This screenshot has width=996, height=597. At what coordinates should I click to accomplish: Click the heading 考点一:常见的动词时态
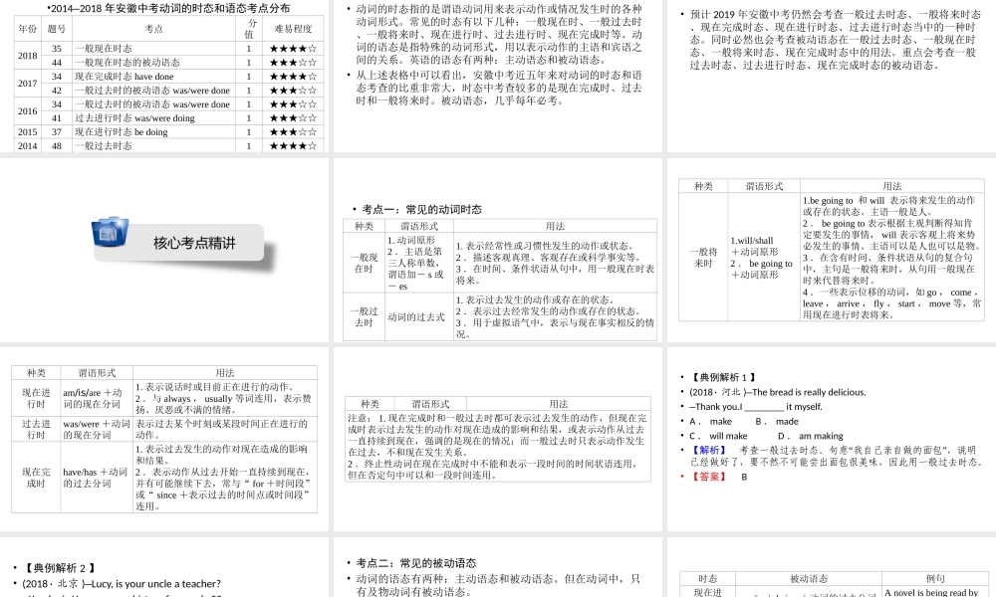(x=421, y=209)
